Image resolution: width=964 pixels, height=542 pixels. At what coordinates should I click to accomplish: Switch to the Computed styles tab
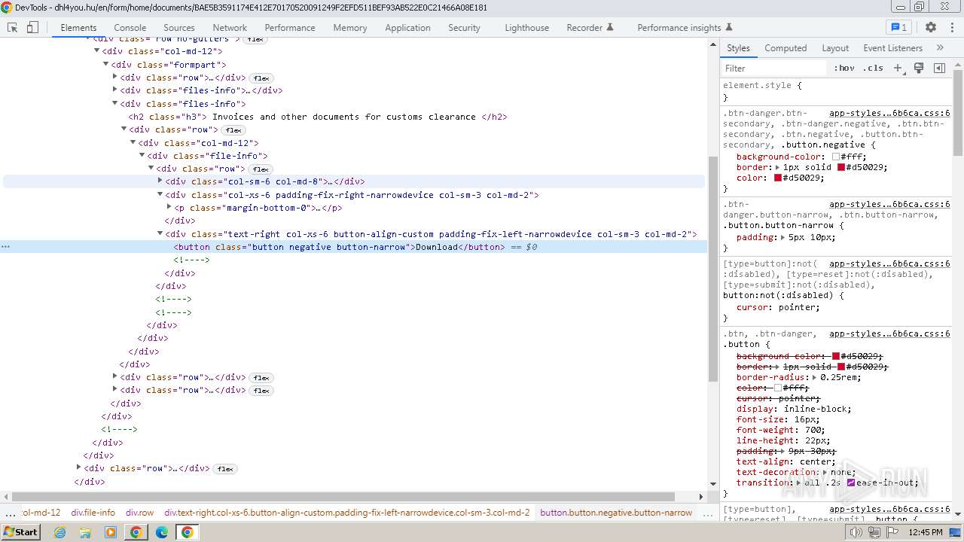coord(786,47)
